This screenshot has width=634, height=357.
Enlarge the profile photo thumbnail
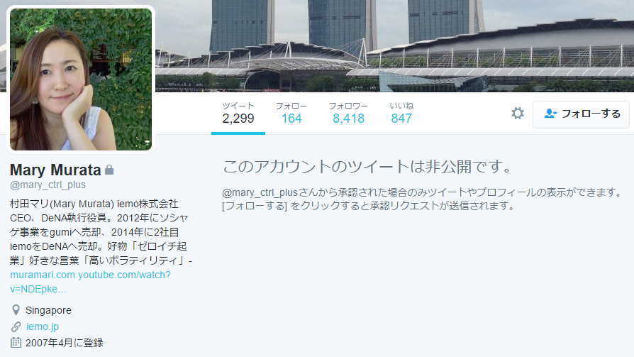click(81, 79)
